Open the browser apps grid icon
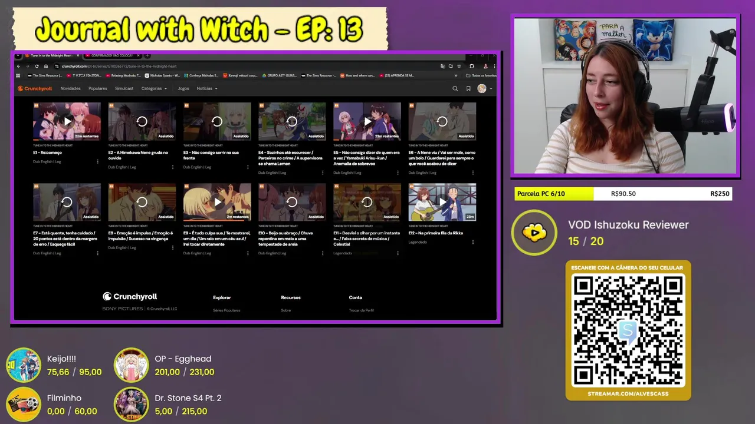This screenshot has width=755, height=424. pyautogui.click(x=18, y=75)
